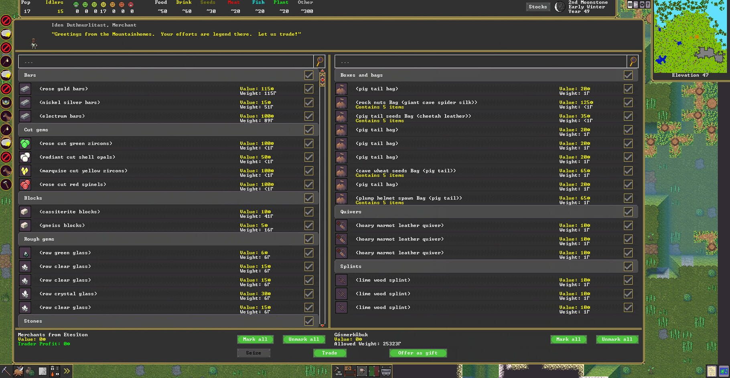Select all Quivers with the section checkbox
Viewport: 730px width, 378px height.
click(629, 211)
